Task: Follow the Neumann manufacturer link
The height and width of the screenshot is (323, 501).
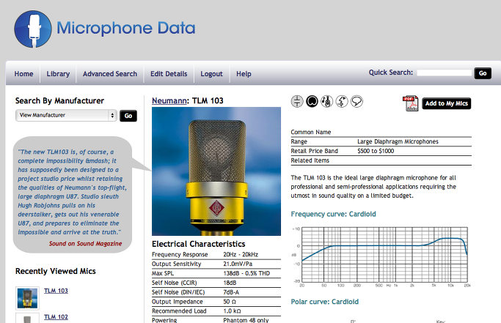Action: (x=169, y=100)
